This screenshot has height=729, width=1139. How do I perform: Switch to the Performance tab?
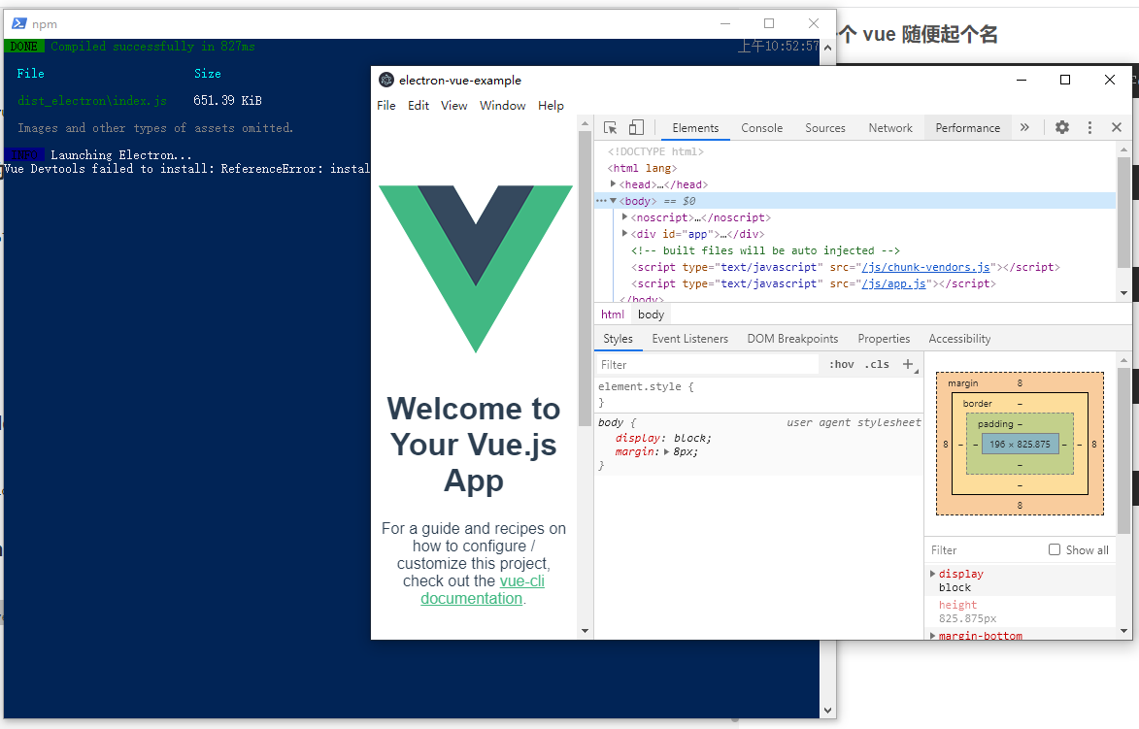pos(967,128)
